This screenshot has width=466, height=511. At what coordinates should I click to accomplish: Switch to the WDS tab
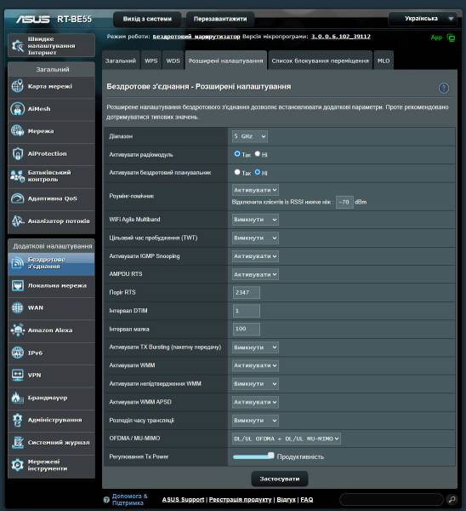(x=173, y=60)
